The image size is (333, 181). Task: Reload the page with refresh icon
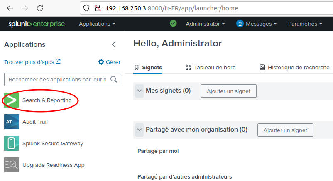tap(40, 8)
